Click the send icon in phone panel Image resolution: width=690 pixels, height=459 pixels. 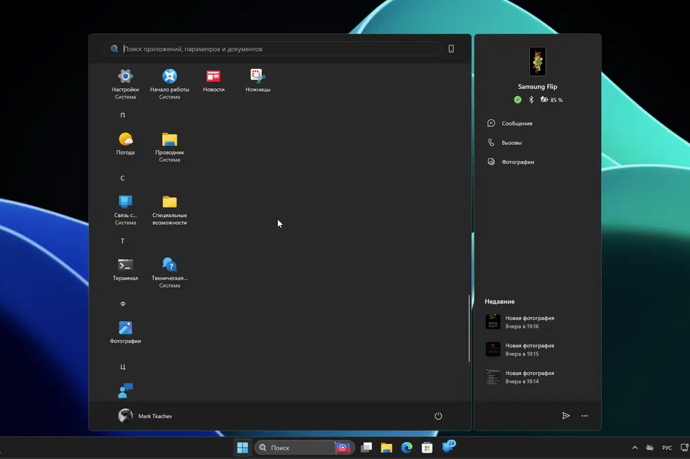tap(566, 416)
